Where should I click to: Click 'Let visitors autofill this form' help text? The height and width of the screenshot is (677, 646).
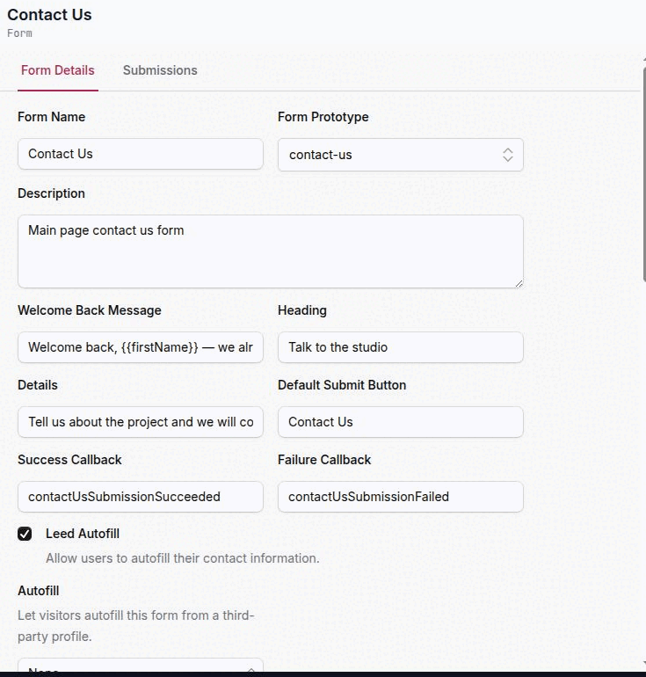[x=136, y=626]
